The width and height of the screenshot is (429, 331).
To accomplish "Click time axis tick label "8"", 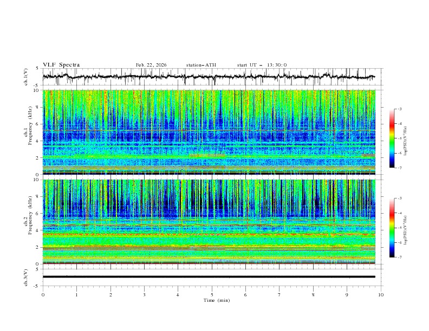I will [313, 295].
